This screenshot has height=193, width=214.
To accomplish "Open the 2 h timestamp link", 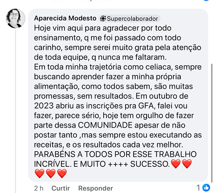I will point(39,188).
